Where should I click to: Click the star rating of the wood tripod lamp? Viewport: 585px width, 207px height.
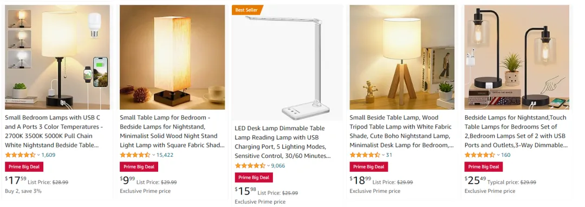pos(365,155)
